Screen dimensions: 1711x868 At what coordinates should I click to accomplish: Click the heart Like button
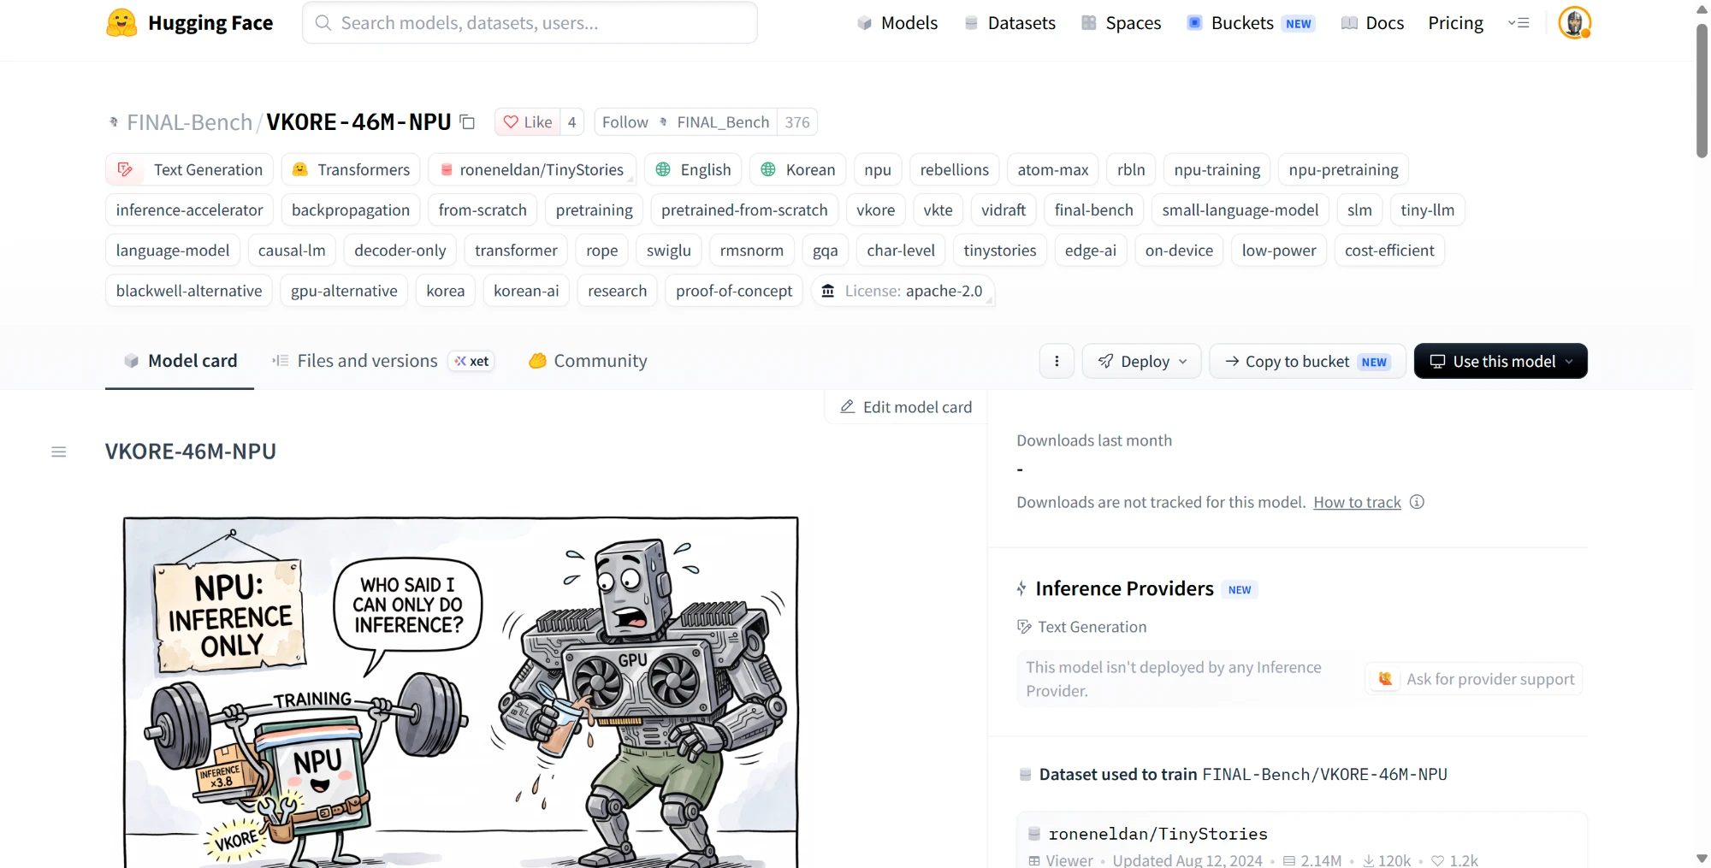pos(527,122)
